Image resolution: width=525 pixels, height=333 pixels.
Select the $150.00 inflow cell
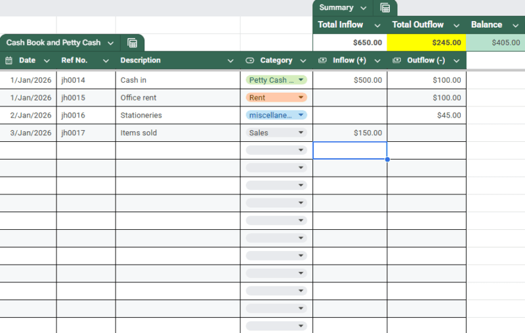coord(350,133)
